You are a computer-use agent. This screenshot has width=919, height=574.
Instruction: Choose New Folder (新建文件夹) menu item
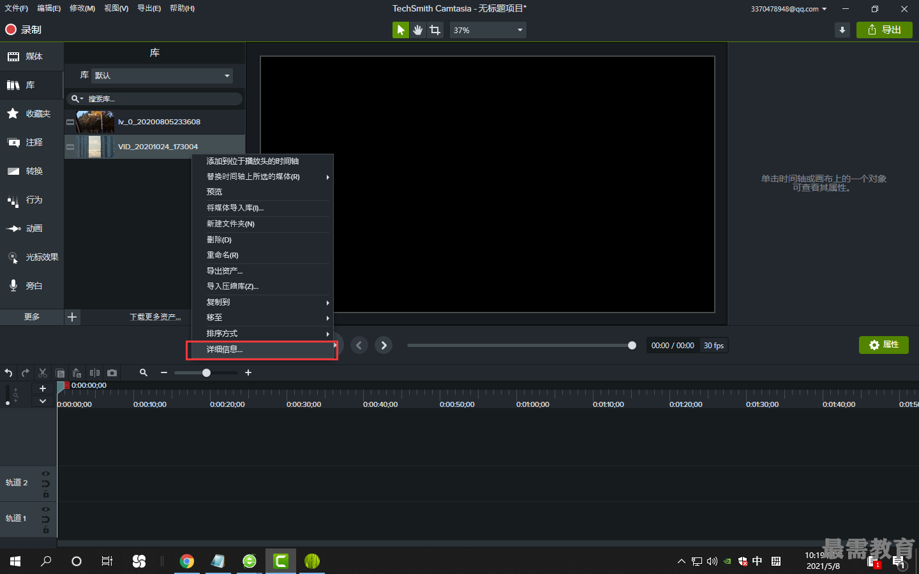[x=262, y=224]
